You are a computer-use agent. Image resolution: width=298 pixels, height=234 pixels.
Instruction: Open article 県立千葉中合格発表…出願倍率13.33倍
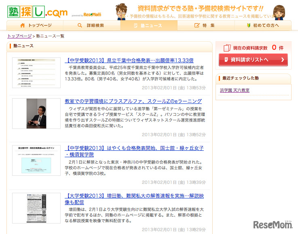point(129,60)
